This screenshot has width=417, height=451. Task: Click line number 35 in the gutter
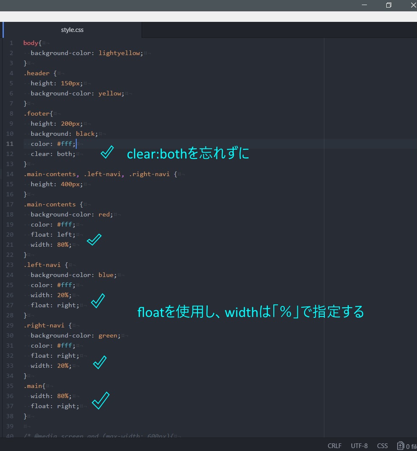click(10, 386)
